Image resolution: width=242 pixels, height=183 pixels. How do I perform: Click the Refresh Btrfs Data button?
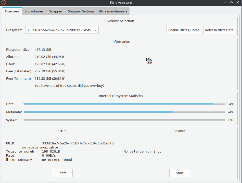point(219,30)
